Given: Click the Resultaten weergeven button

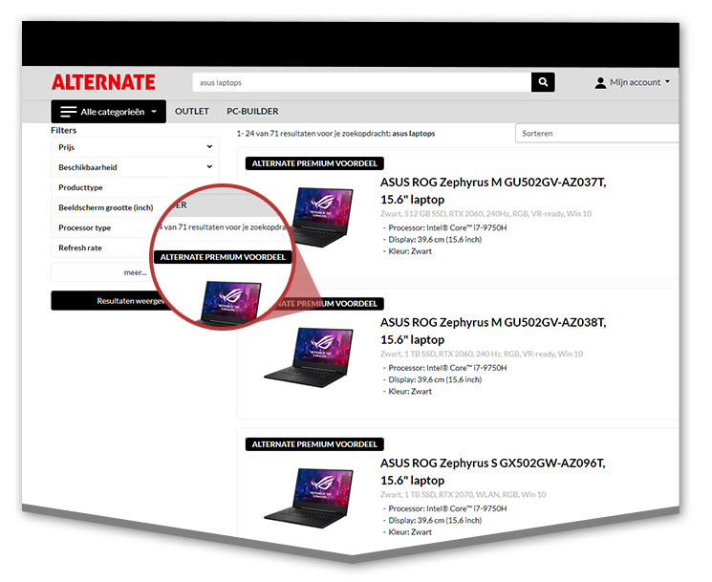Looking at the screenshot, I should point(109,300).
